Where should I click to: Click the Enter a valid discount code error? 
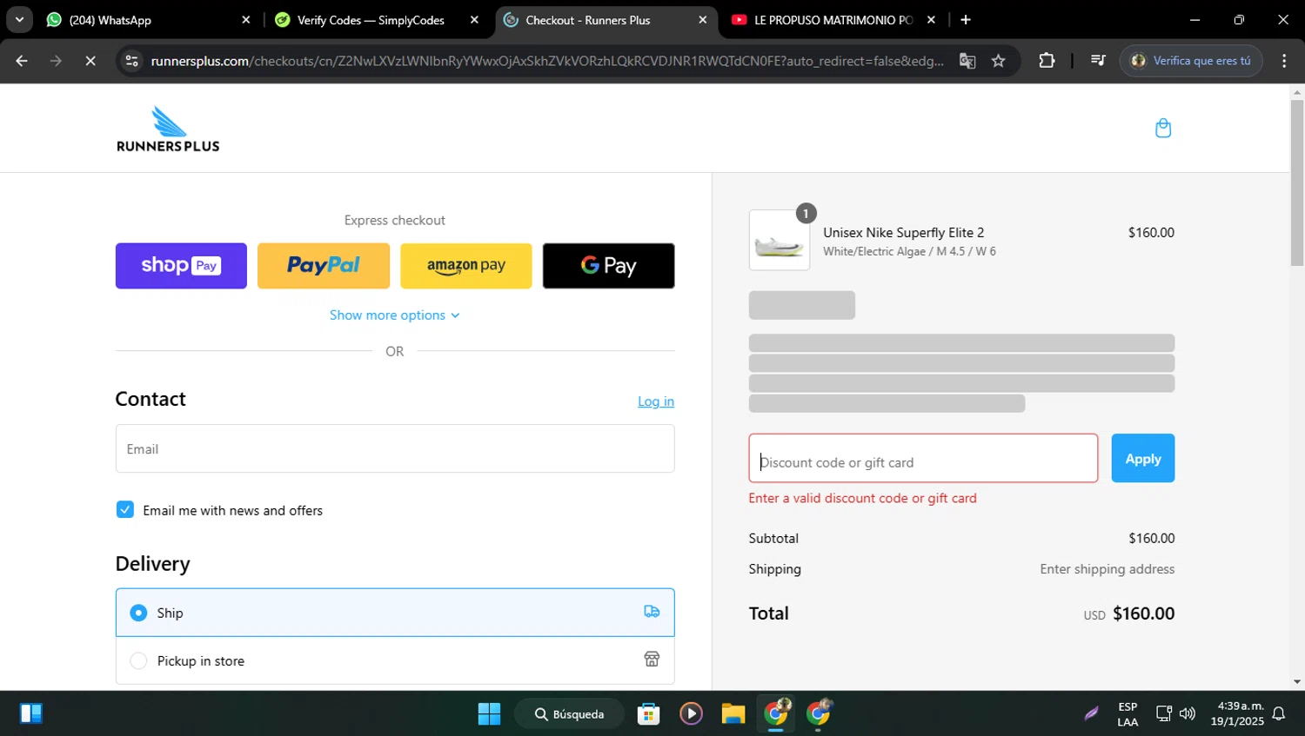(x=862, y=498)
